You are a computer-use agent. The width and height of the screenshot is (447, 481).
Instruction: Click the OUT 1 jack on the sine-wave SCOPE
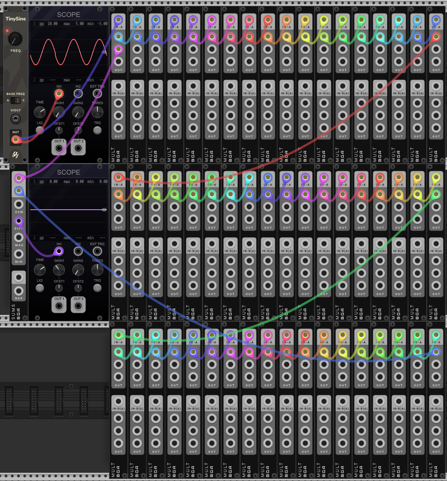coord(59,148)
